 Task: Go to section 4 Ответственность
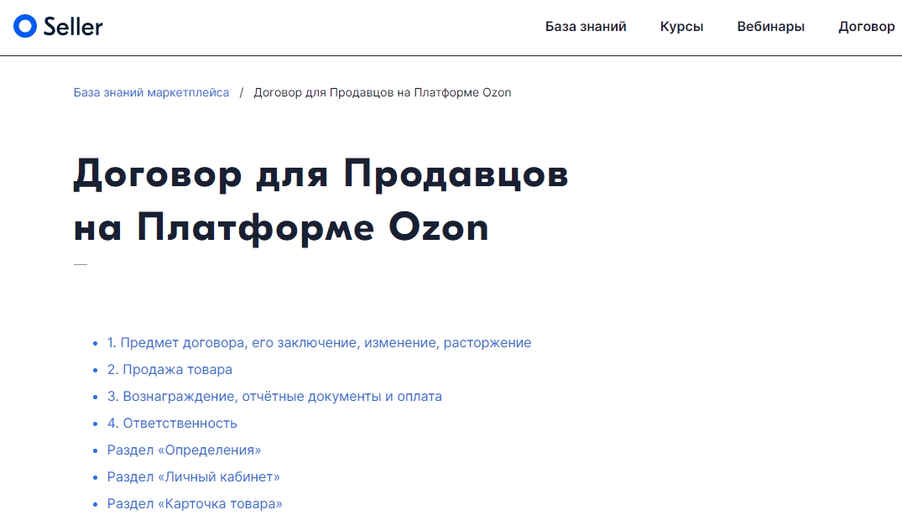pyautogui.click(x=172, y=424)
